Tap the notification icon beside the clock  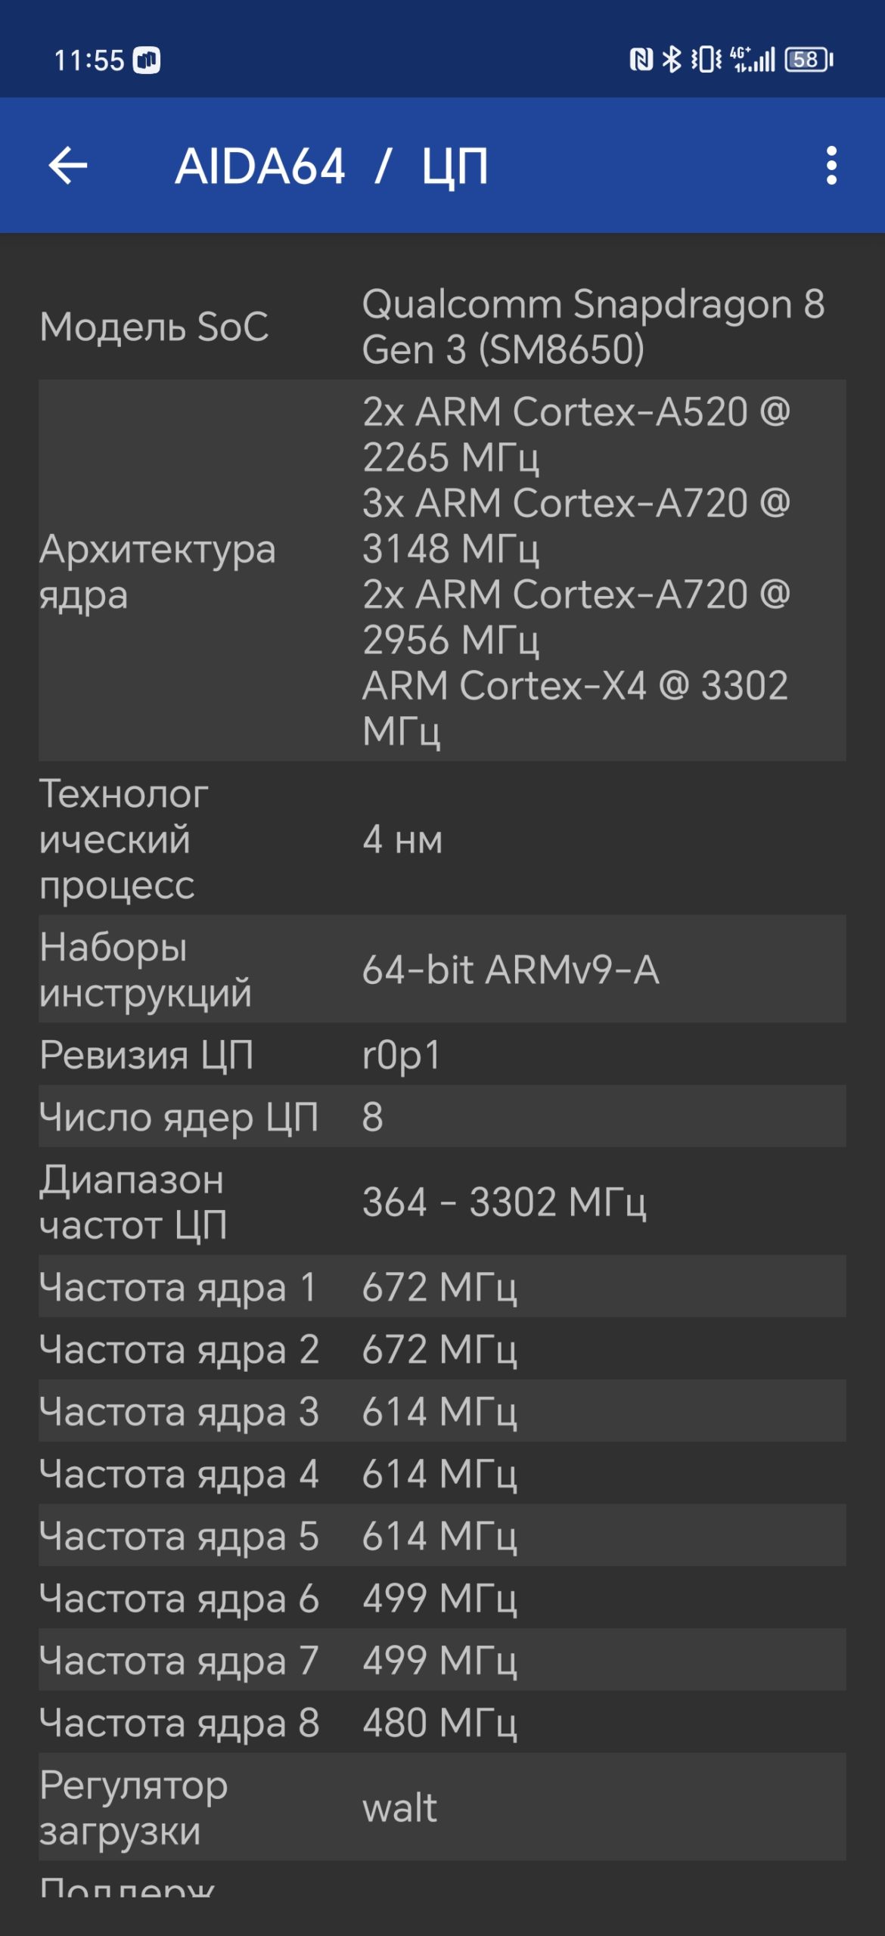(x=147, y=60)
